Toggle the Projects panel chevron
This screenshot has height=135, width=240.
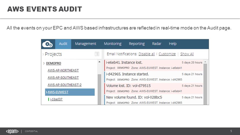click(43, 54)
